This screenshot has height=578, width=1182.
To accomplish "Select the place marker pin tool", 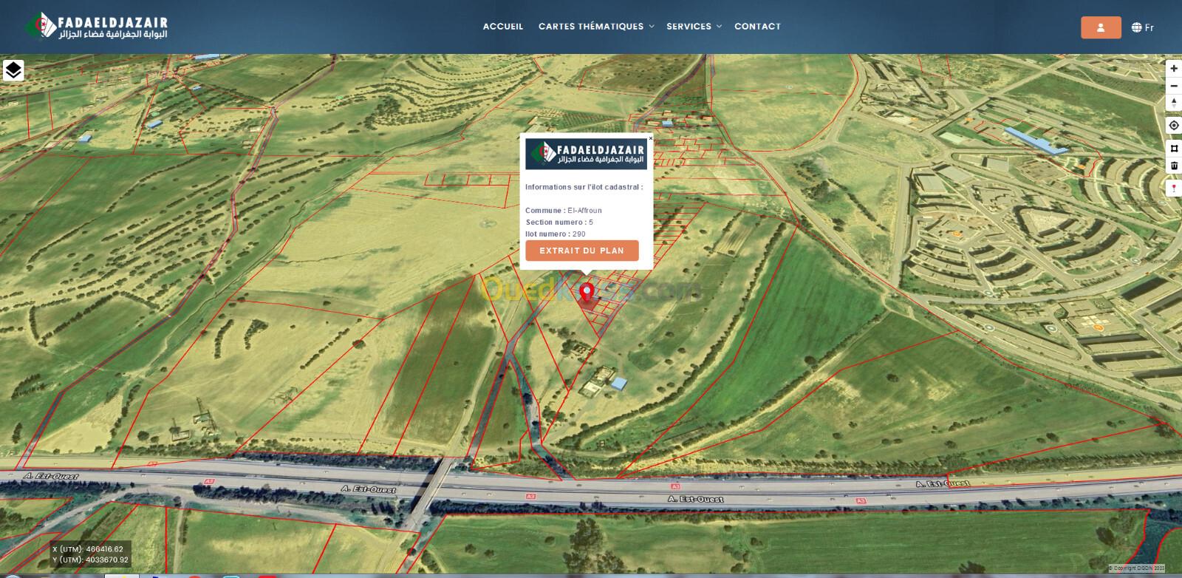I will pyautogui.click(x=1174, y=189).
